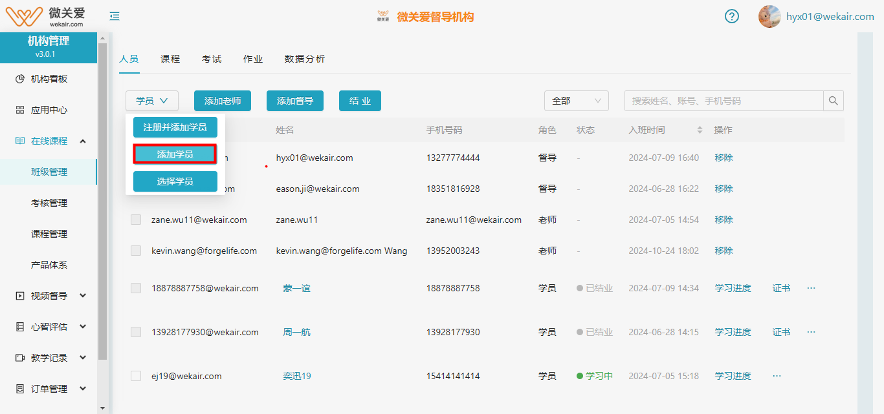Screen dimensions: 884x414
Task: Open 证书 for 周一航
Action: (781, 332)
